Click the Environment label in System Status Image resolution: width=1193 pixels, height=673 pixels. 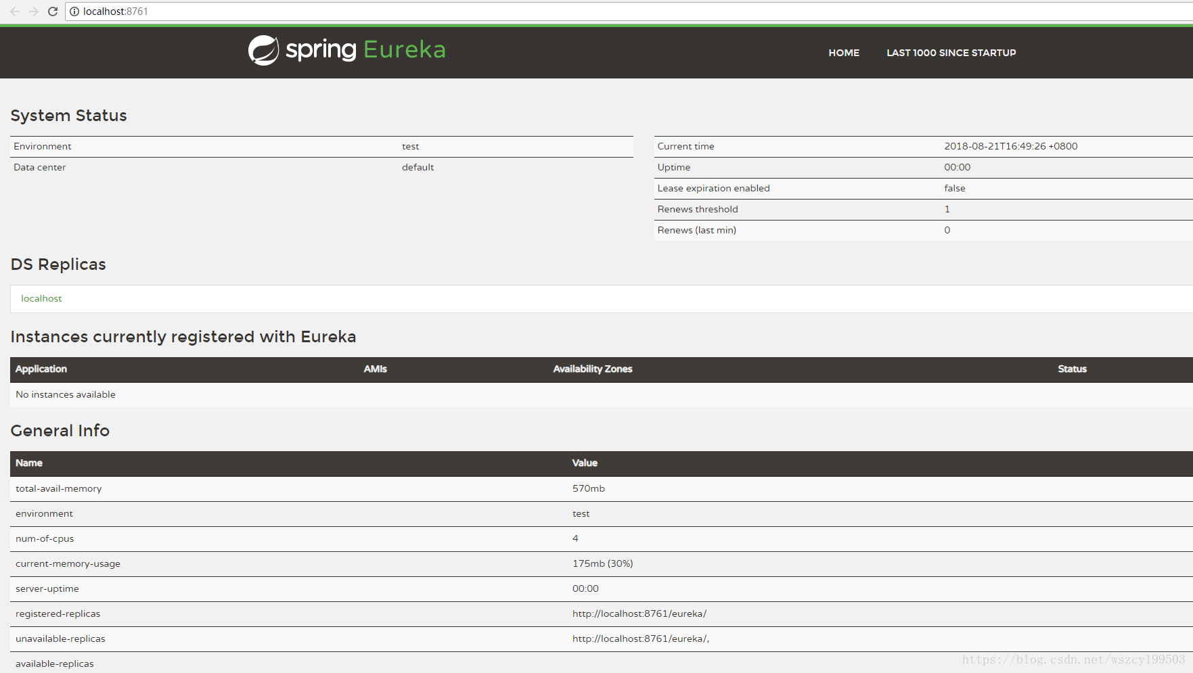(42, 146)
